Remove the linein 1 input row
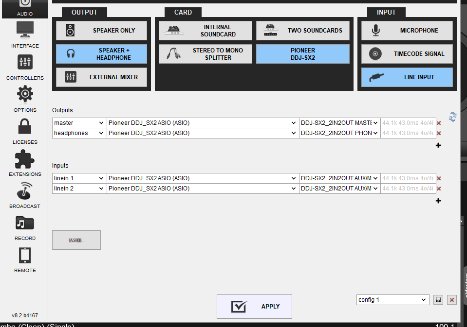The image size is (467, 327). click(439, 178)
